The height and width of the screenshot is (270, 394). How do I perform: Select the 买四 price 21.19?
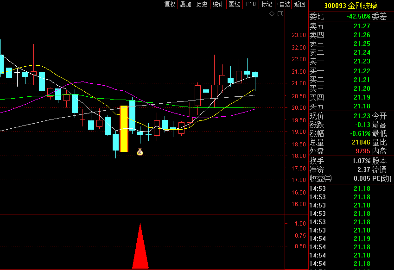[x=362, y=97]
